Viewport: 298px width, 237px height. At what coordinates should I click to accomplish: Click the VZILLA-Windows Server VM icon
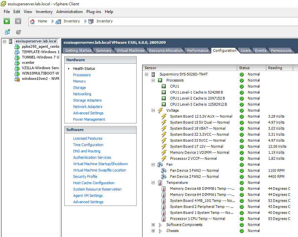coord(17,68)
